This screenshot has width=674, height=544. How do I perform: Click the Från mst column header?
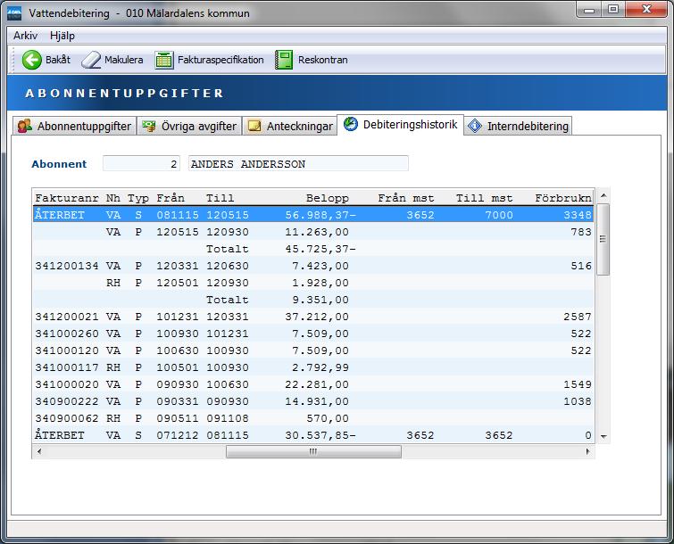pyautogui.click(x=406, y=198)
